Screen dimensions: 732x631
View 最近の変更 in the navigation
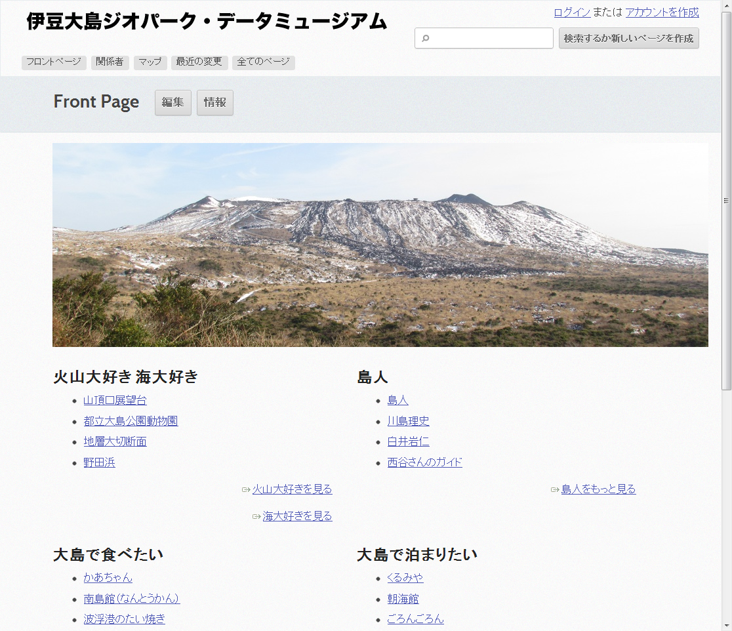(x=199, y=62)
